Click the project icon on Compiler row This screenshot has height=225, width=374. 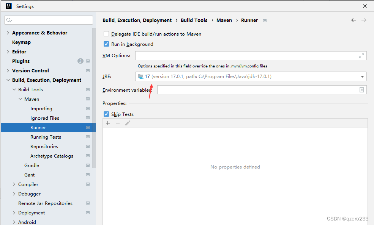coord(88,184)
